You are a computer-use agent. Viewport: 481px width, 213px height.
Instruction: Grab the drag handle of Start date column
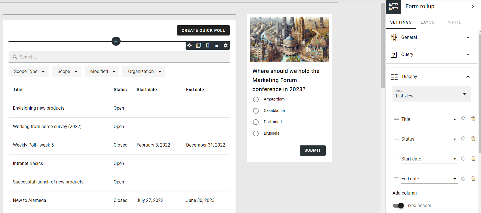tap(396, 158)
